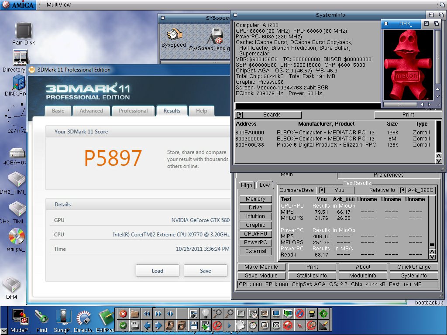This screenshot has height=335, width=447.
Task: Click the red X icon in bottom toolbar
Action: (x=123, y=314)
